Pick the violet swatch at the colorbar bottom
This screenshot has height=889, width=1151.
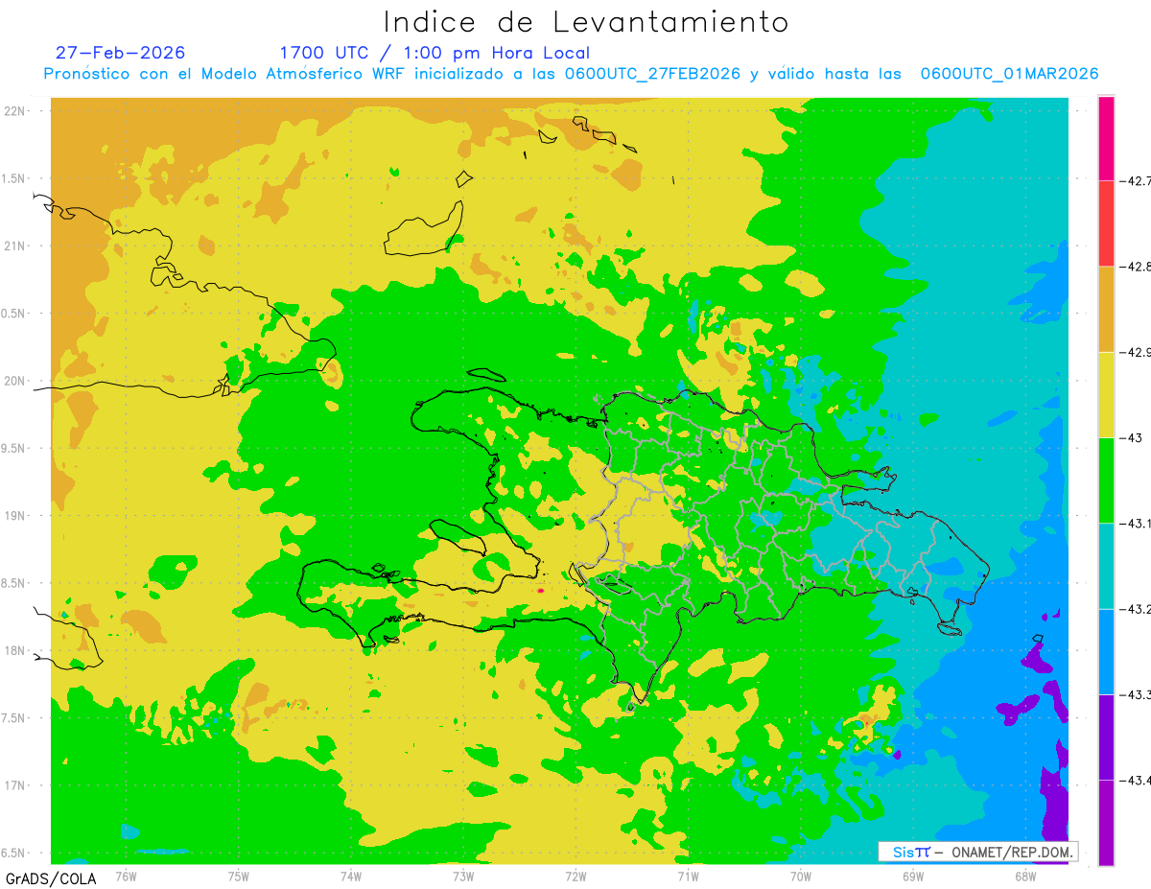(x=1106, y=822)
